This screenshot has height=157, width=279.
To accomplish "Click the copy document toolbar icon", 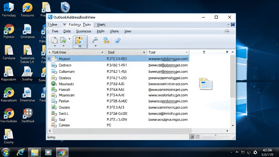I will [x=54, y=40].
